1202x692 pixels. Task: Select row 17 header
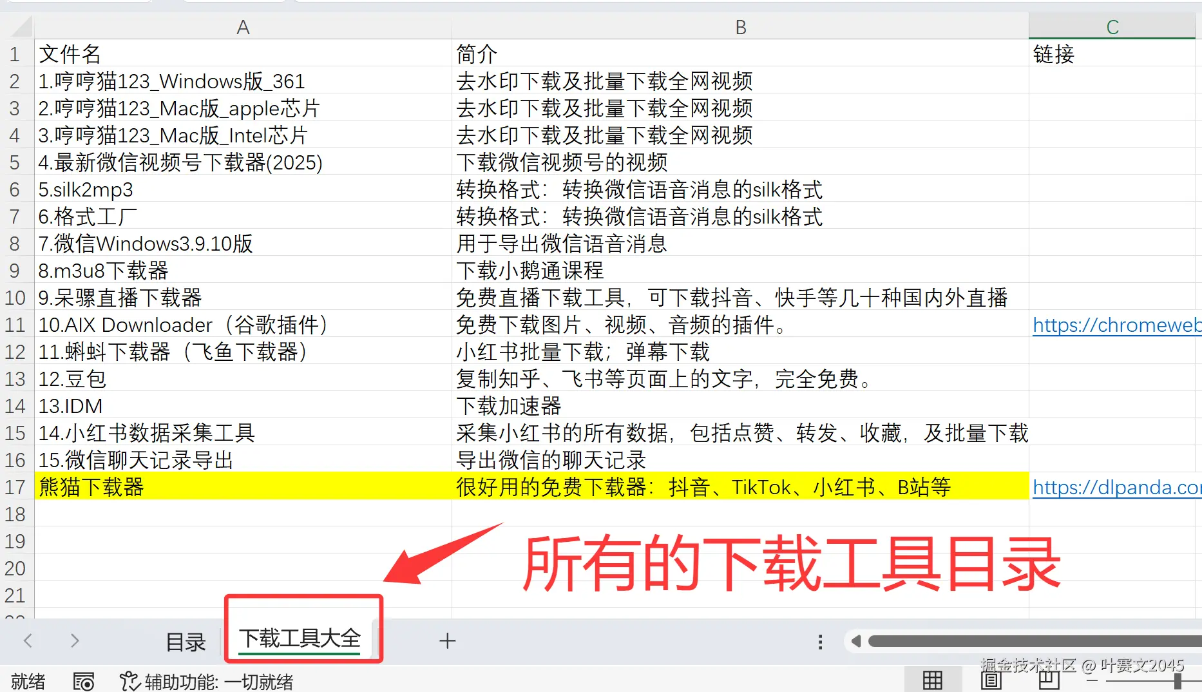[15, 487]
